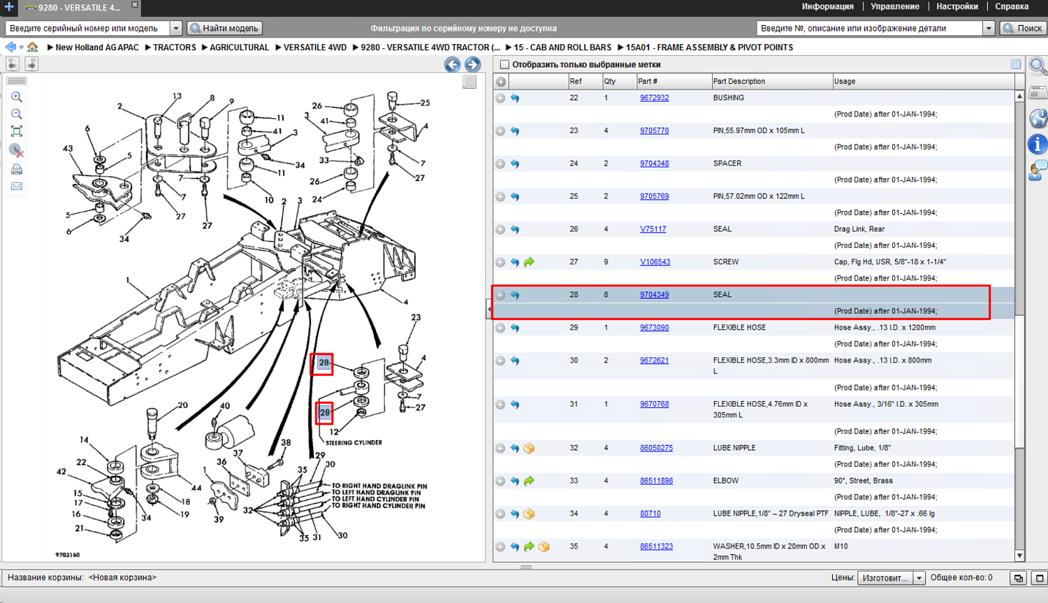Open the blue information icon in the right sidebar
Viewport: 1048px width, 603px height.
point(1038,144)
